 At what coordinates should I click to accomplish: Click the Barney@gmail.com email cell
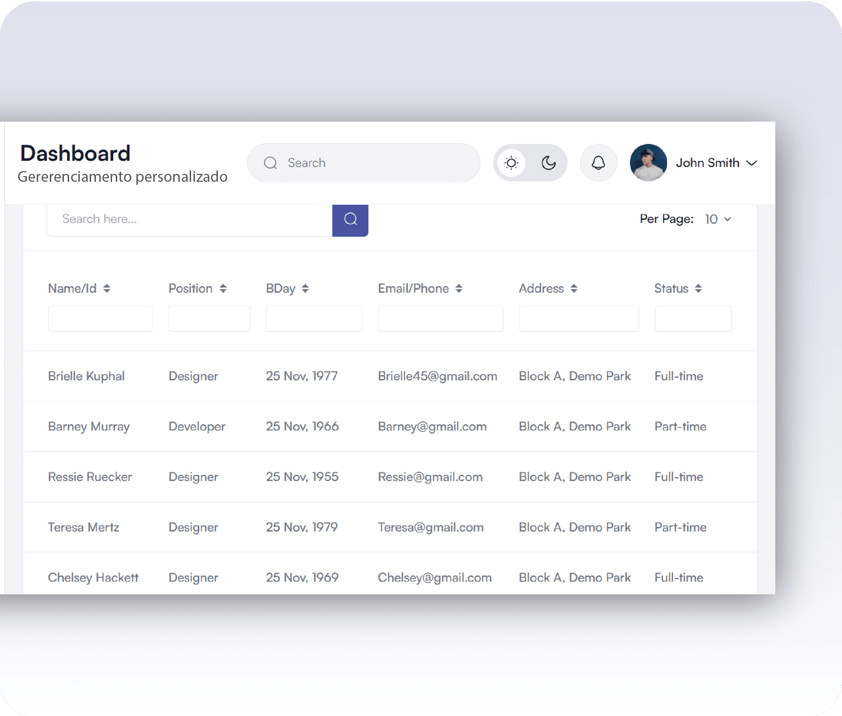(432, 427)
